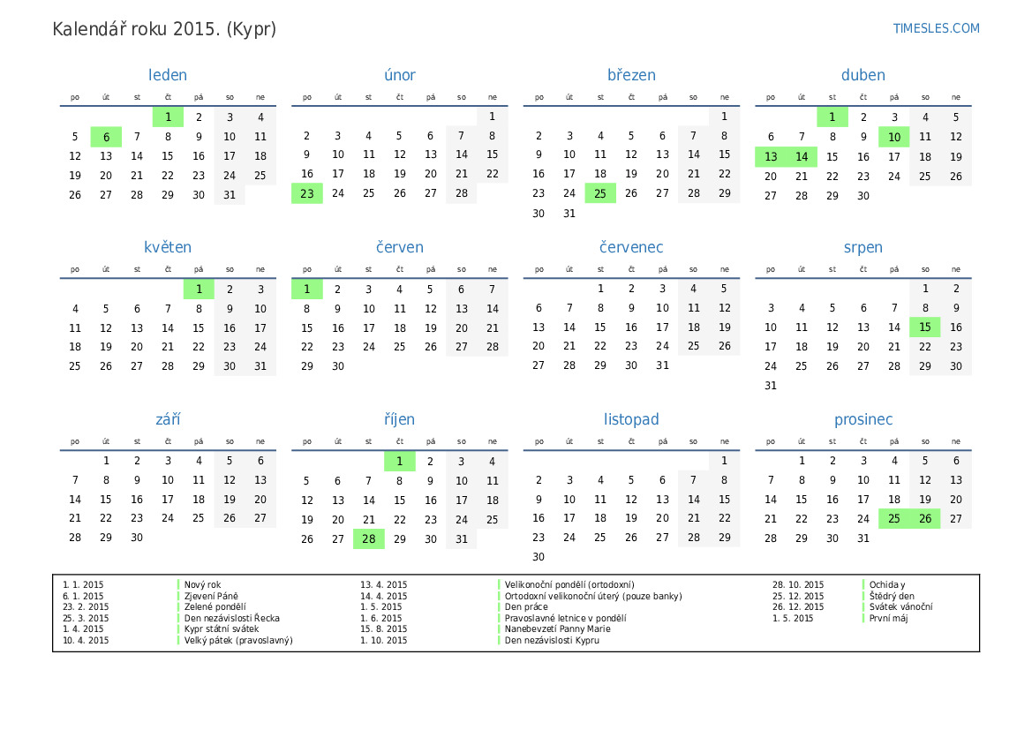
Task: Click the Nanebevzetí Panny Marie legend entry
Action: tap(557, 629)
